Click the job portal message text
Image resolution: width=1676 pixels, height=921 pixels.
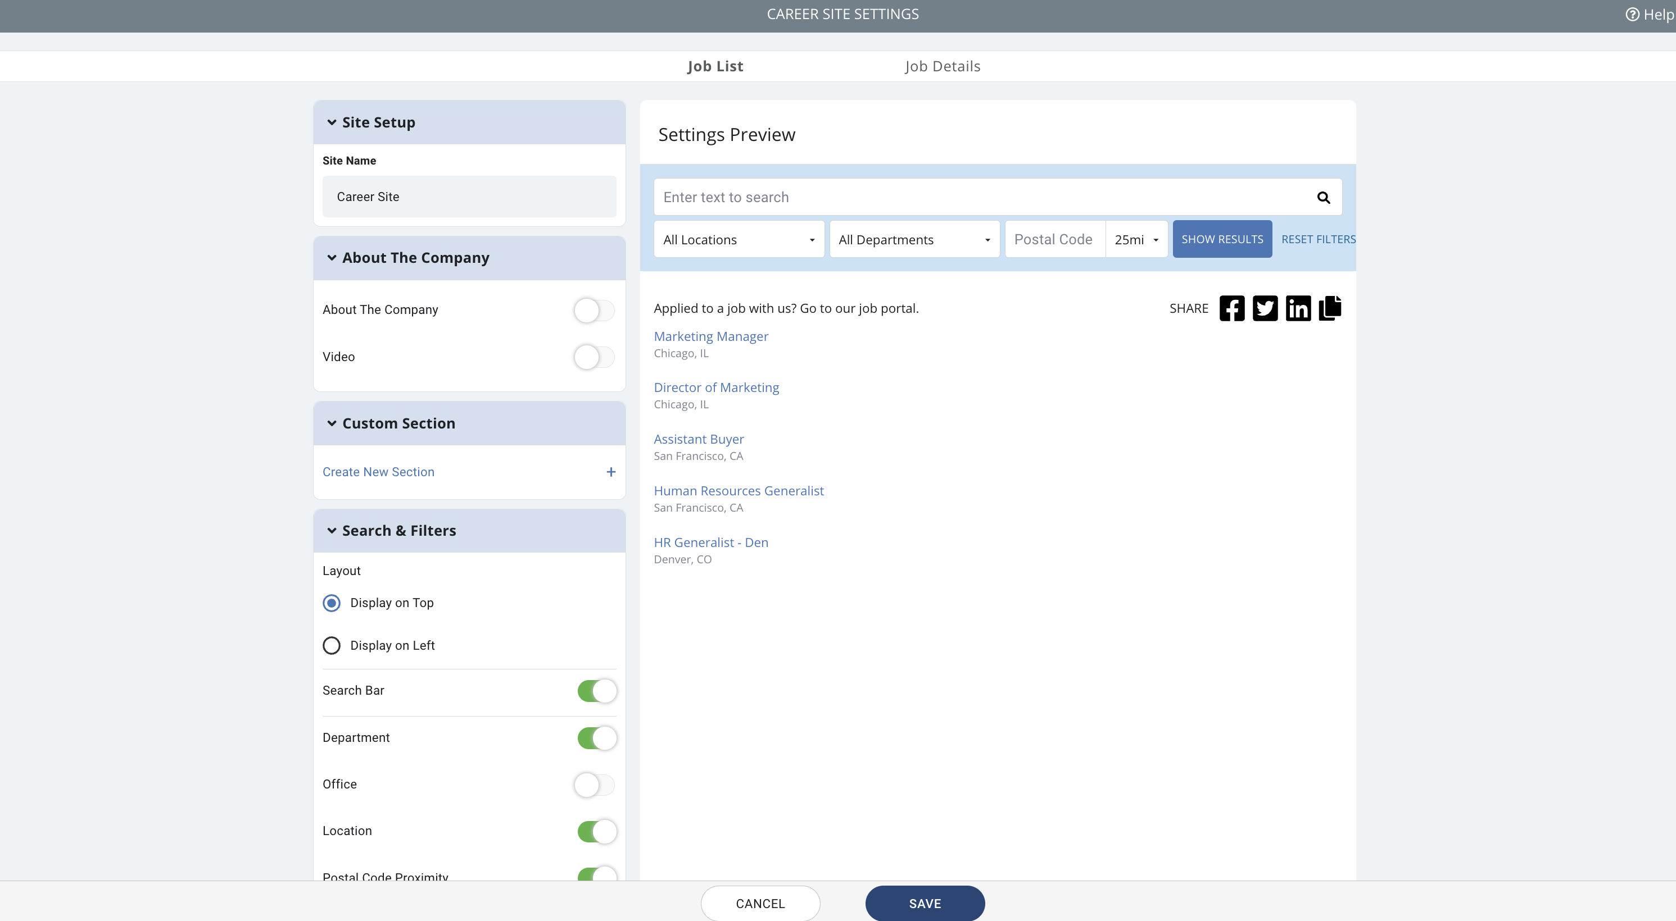(x=786, y=308)
